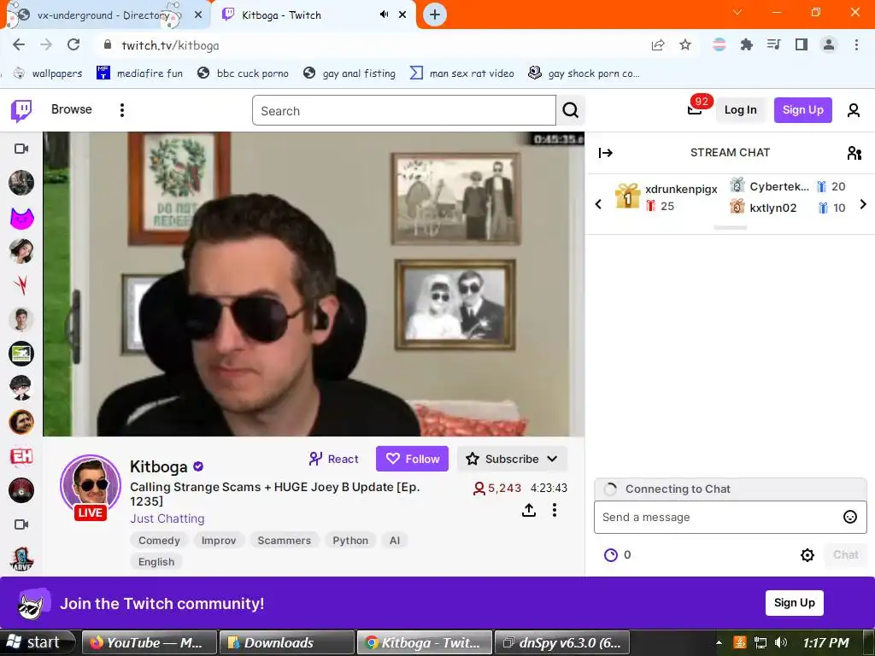Image resolution: width=875 pixels, height=656 pixels.
Task: Click the browser reload button
Action: click(73, 44)
